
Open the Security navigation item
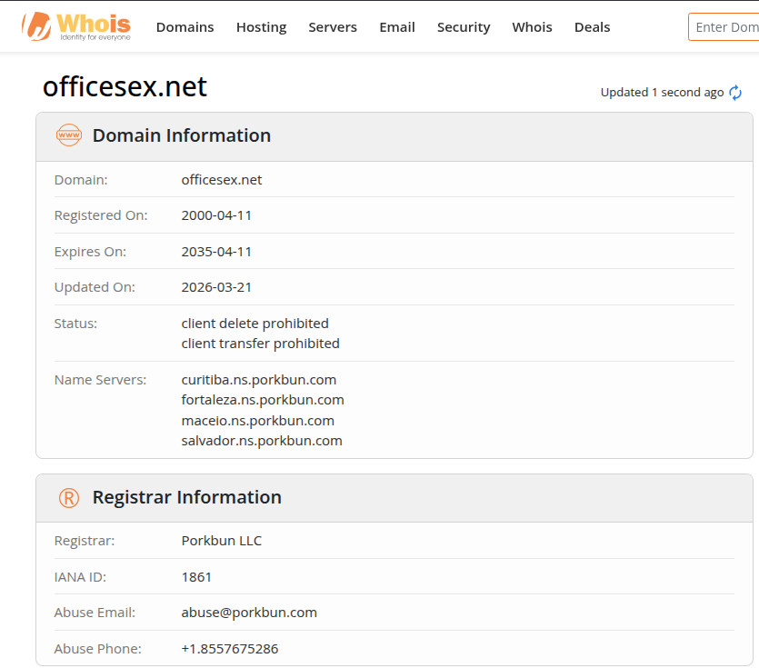[x=464, y=27]
